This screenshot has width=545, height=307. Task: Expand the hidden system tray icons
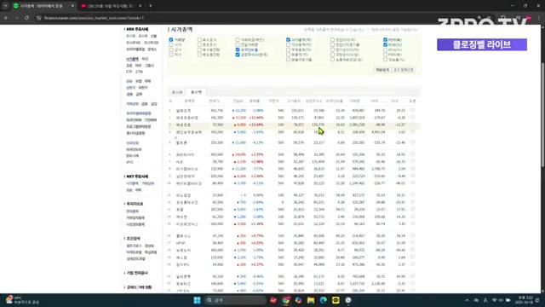(468, 300)
